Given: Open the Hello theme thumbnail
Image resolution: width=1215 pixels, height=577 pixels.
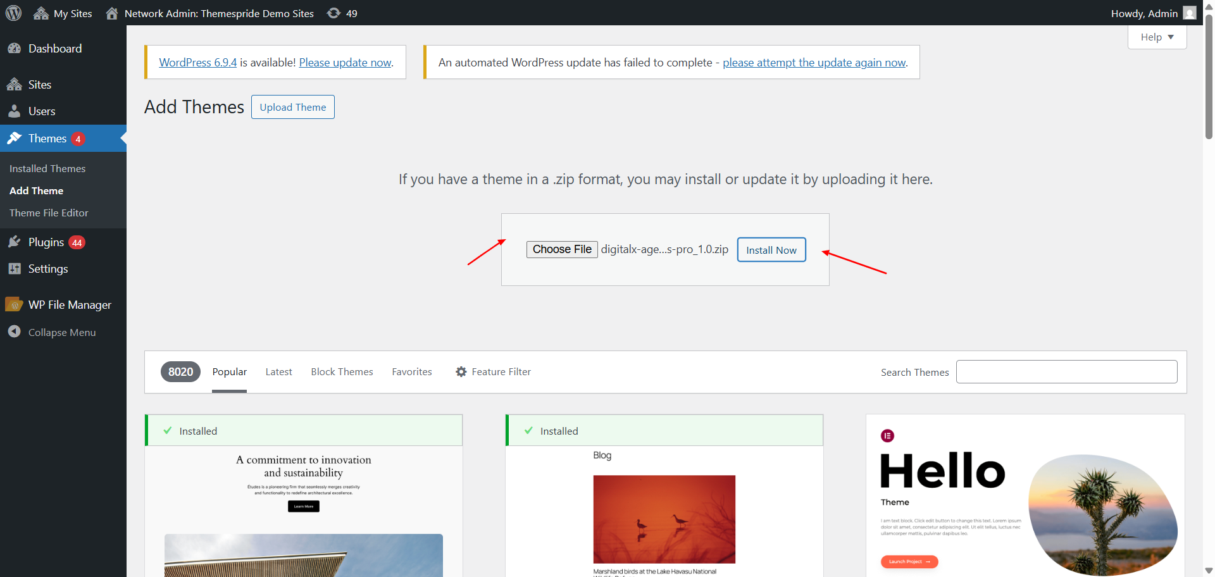Looking at the screenshot, I should [1025, 495].
